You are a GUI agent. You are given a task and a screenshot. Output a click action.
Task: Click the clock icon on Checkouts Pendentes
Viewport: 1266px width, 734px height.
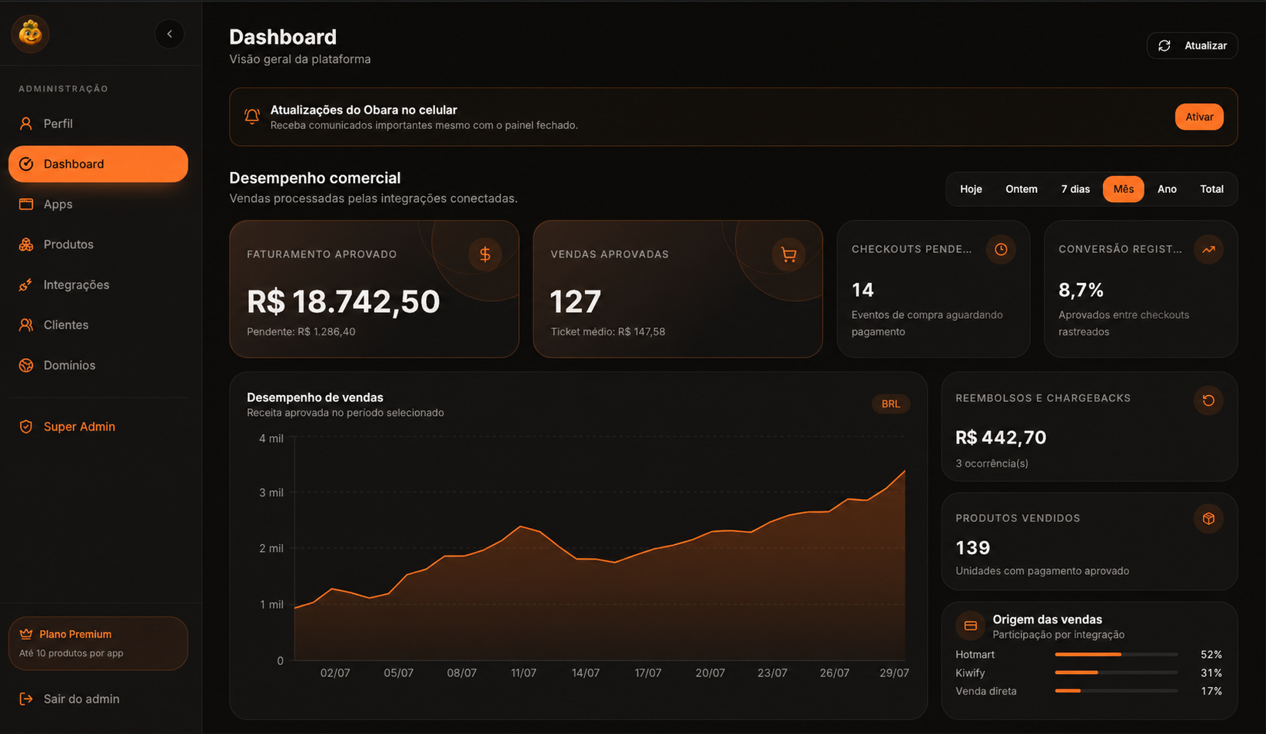(1001, 249)
